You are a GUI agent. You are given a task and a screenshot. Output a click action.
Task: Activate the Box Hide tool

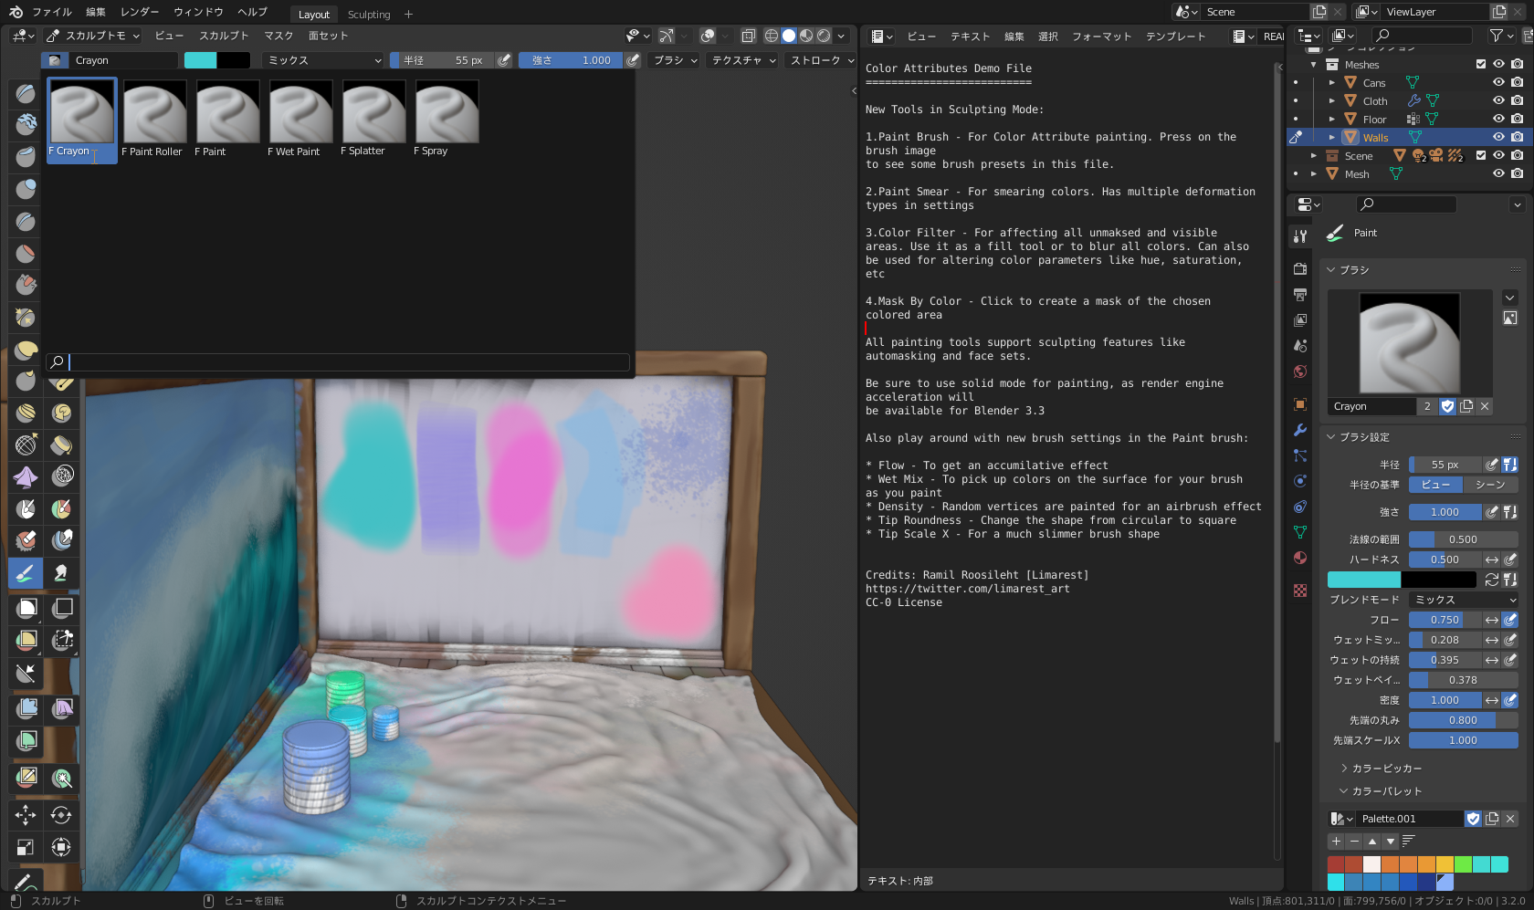pos(62,608)
